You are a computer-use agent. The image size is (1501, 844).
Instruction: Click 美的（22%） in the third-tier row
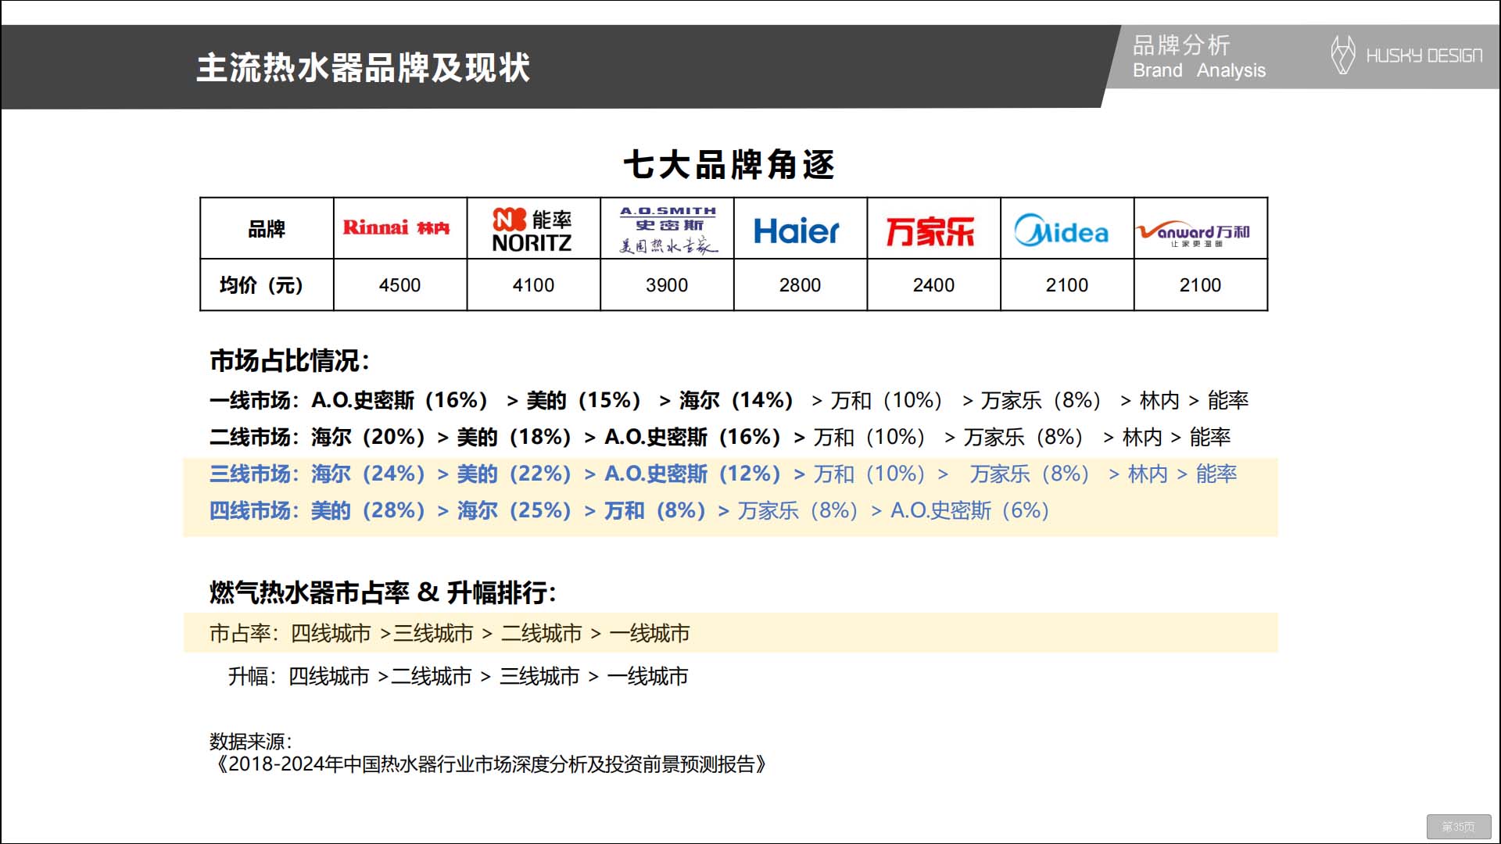coord(515,474)
